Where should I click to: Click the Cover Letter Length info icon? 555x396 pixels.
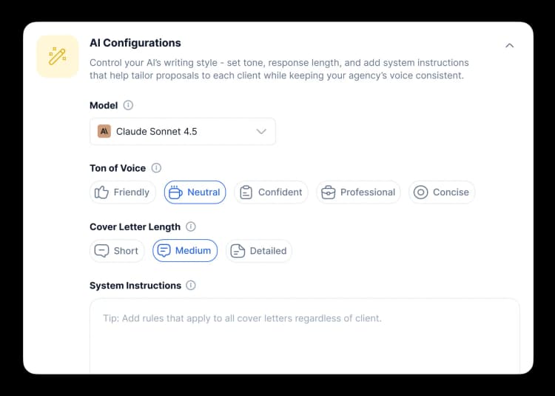pos(190,226)
